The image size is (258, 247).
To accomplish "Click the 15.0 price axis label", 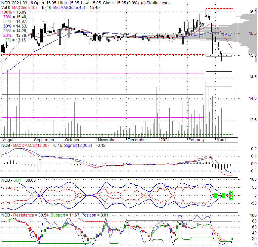I will 253,55.
